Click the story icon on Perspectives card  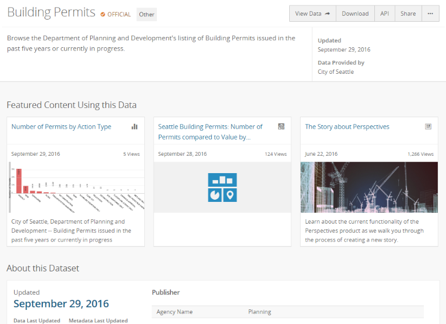428,126
